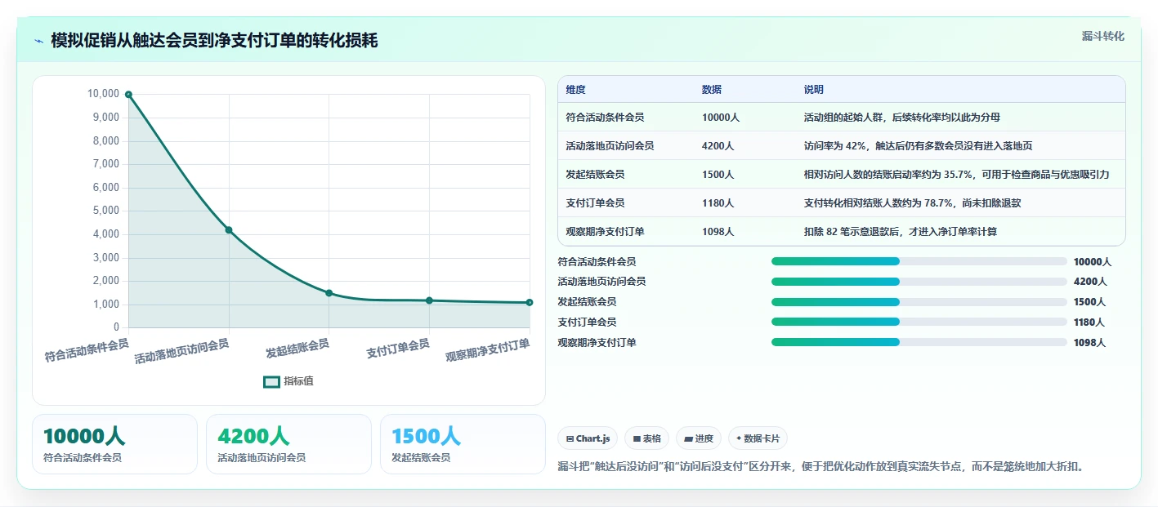Screen dimensions: 1158x507
Task: Click the 活动落地页访问会员 progress bar
Action: click(x=919, y=282)
